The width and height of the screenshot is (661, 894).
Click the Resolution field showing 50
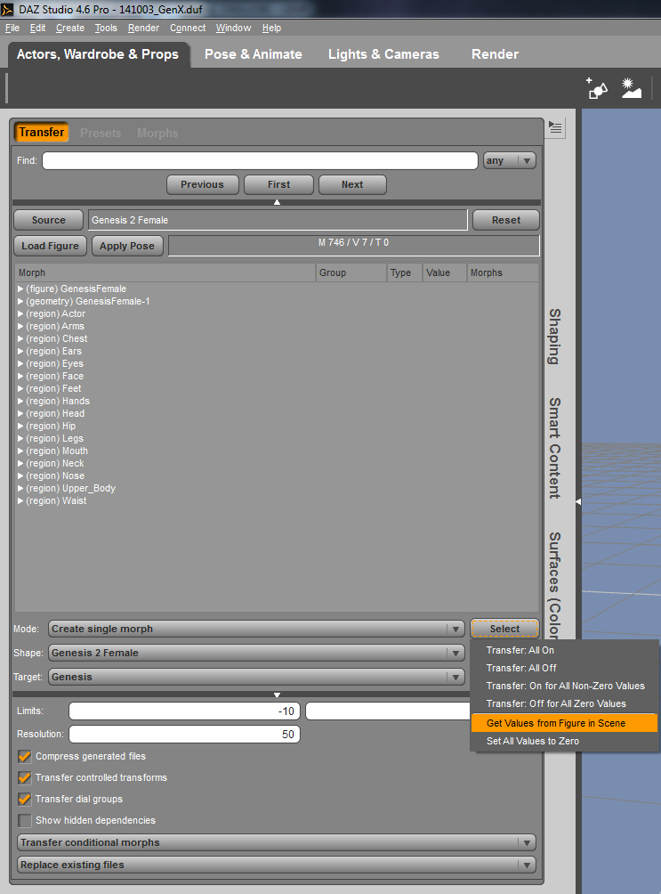(x=184, y=735)
